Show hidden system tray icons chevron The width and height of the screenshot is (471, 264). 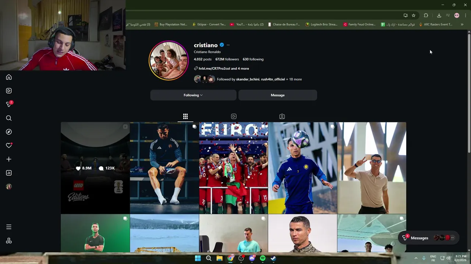[x=416, y=258]
